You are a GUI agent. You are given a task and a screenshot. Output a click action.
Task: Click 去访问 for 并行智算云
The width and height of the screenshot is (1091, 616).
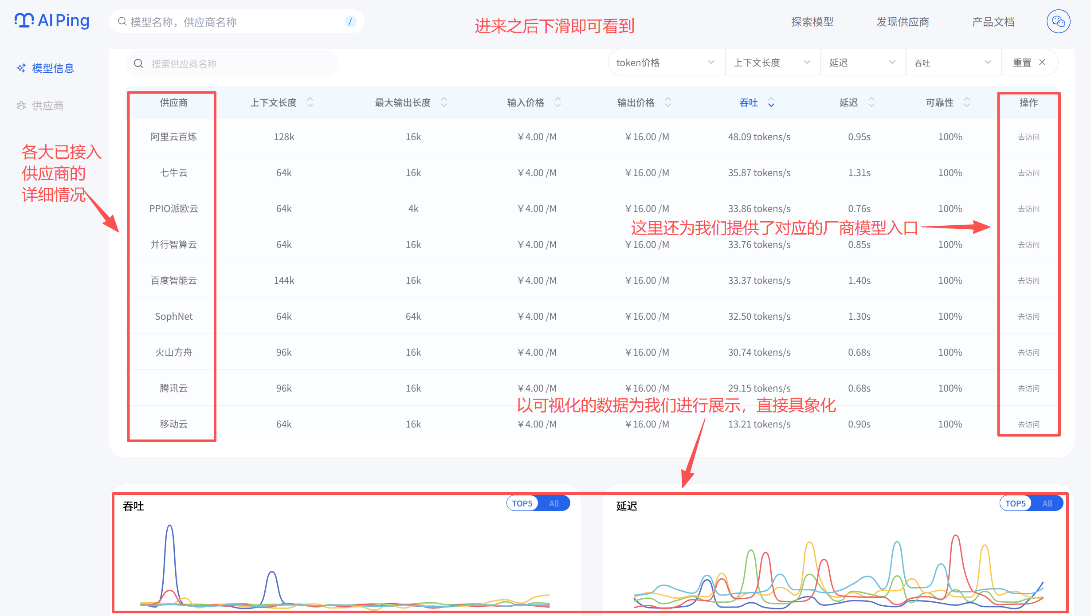coord(1028,244)
